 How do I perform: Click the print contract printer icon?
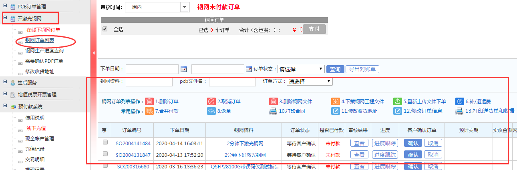[273, 111]
